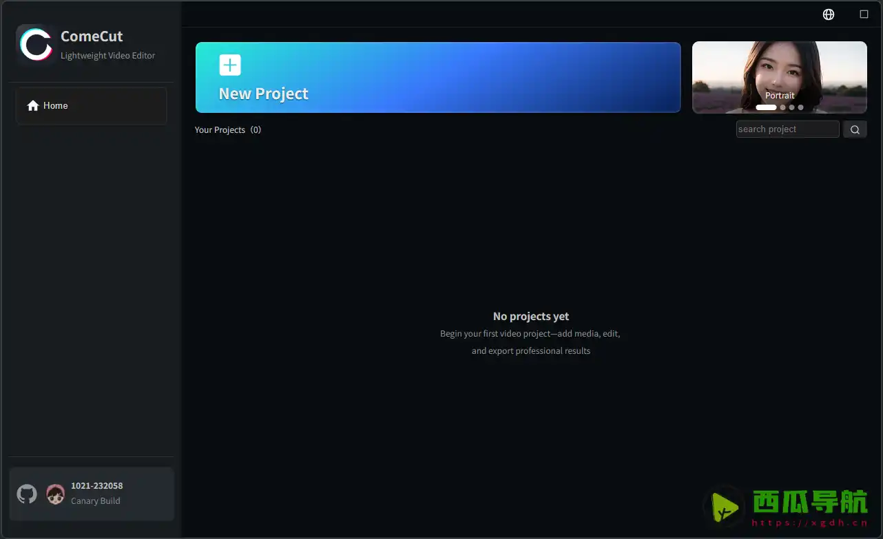This screenshot has height=539, width=883.
Task: Click the "Canary Build" label
Action: click(x=95, y=501)
